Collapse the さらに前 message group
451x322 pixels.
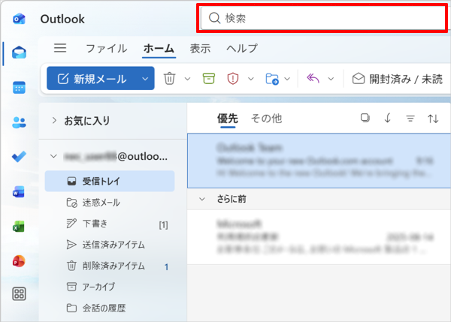pos(202,199)
